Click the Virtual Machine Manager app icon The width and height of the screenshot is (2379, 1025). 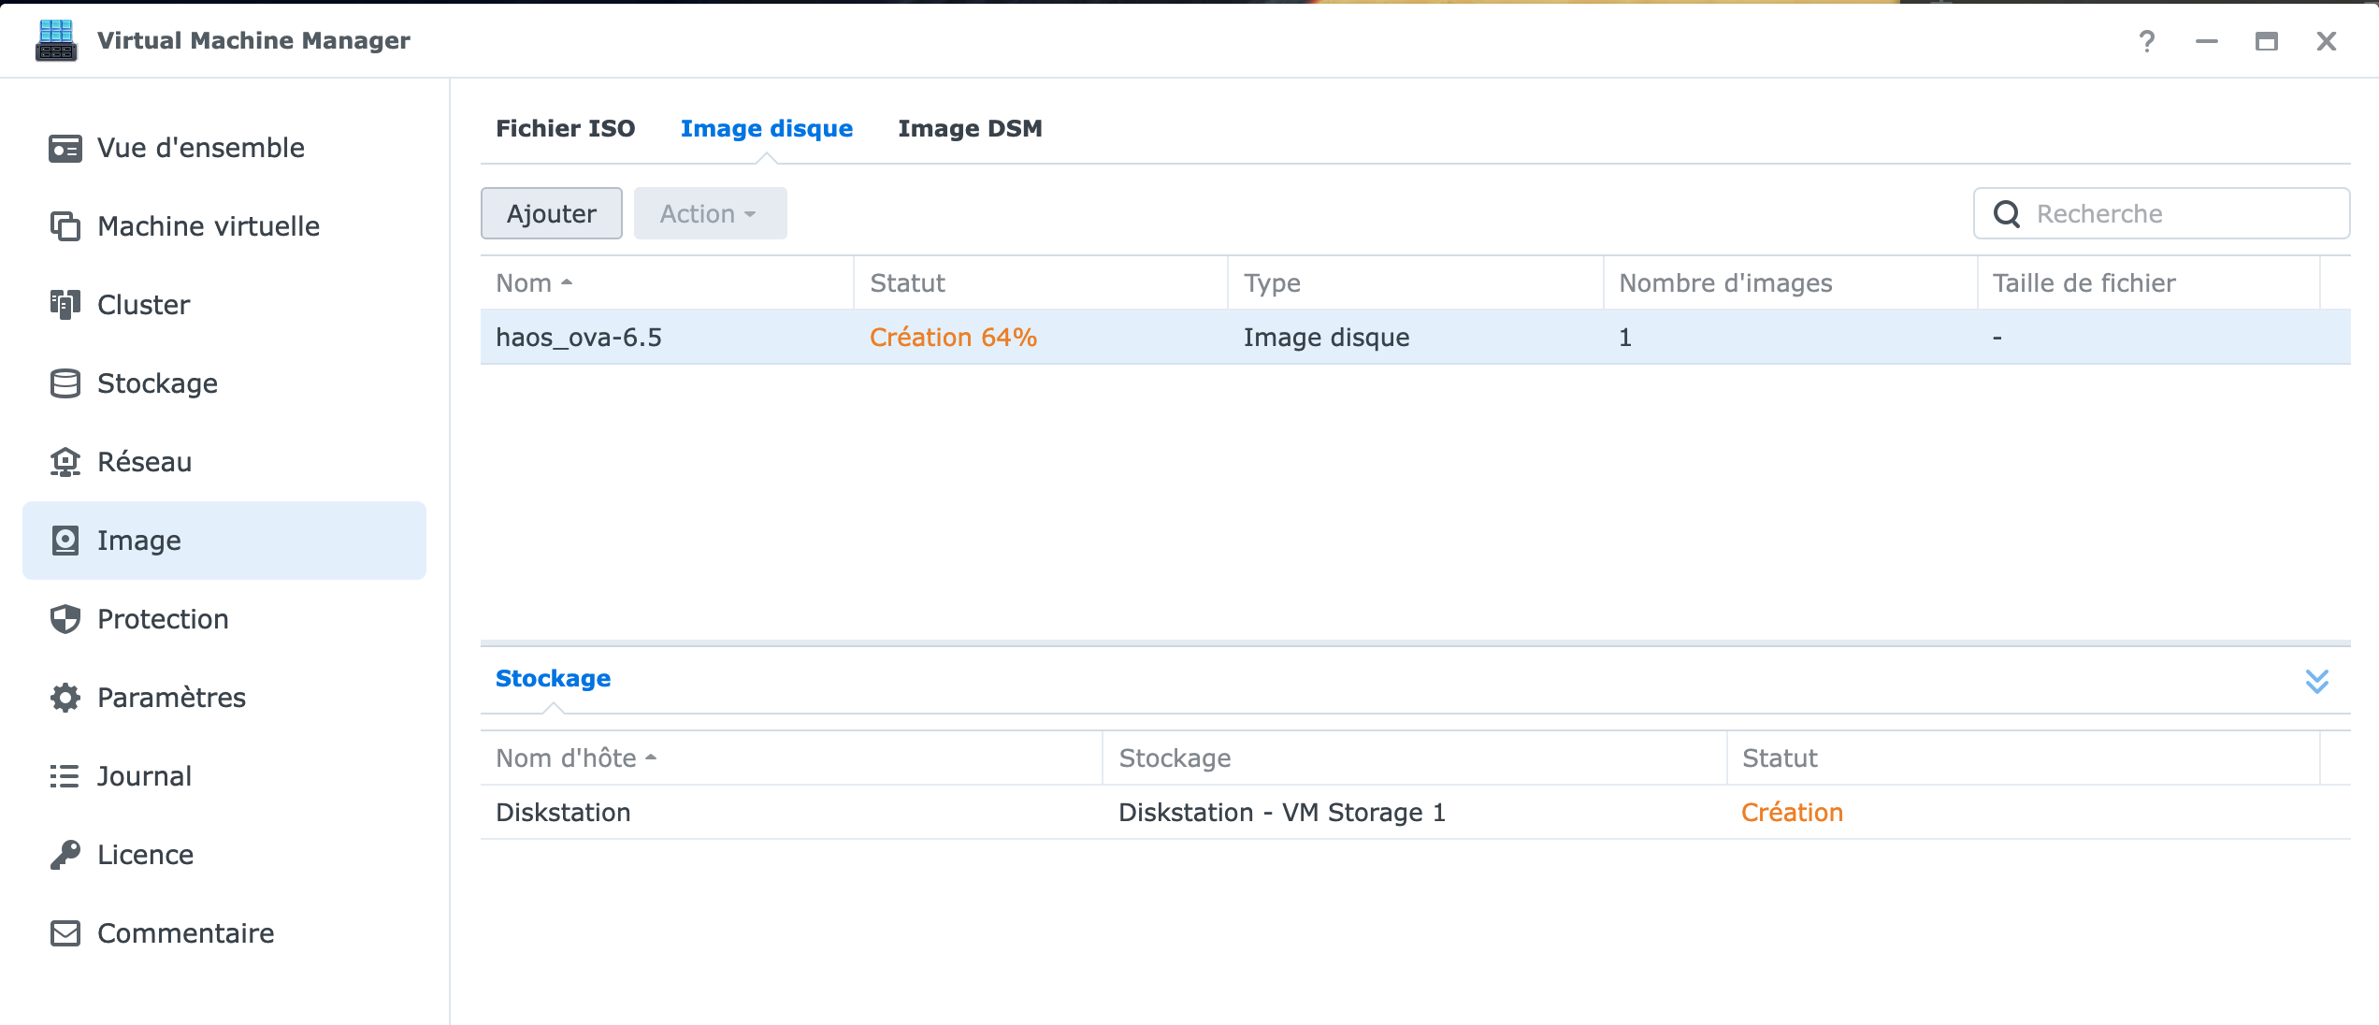(x=56, y=40)
